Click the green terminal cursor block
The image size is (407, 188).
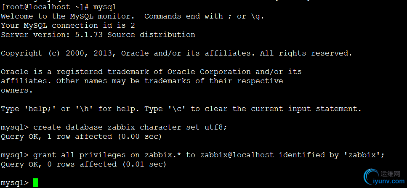click(x=36, y=183)
